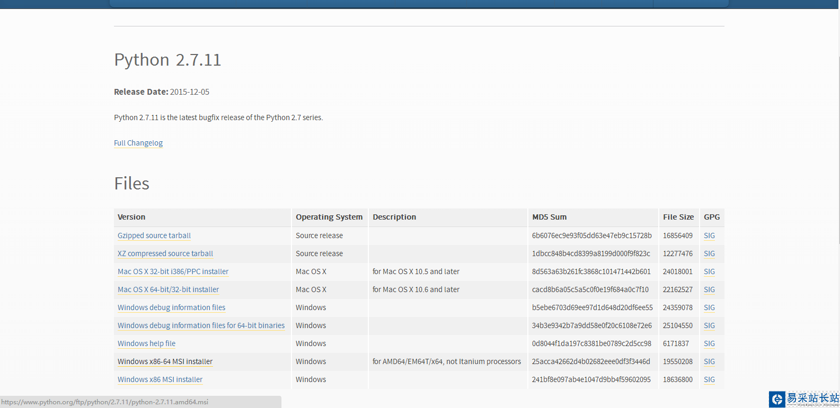This screenshot has height=408, width=840.
Task: Download Windows x86 MSI installer
Action: (x=160, y=379)
